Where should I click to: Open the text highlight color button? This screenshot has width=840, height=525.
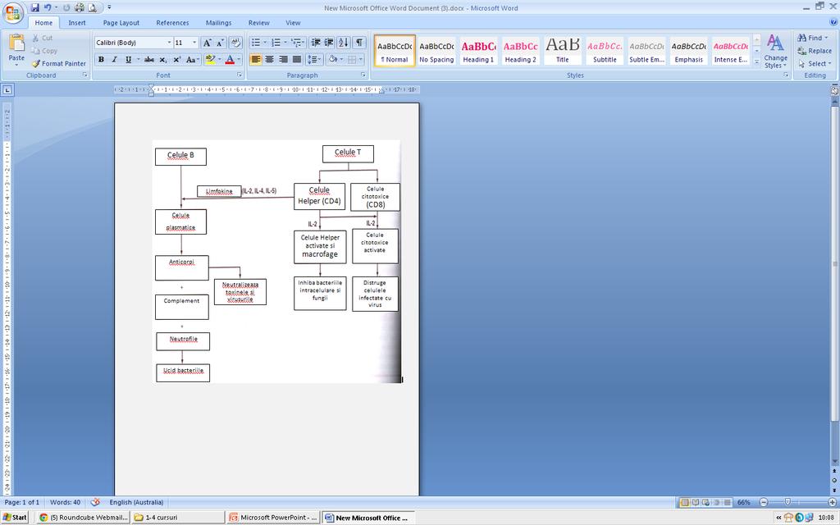210,59
